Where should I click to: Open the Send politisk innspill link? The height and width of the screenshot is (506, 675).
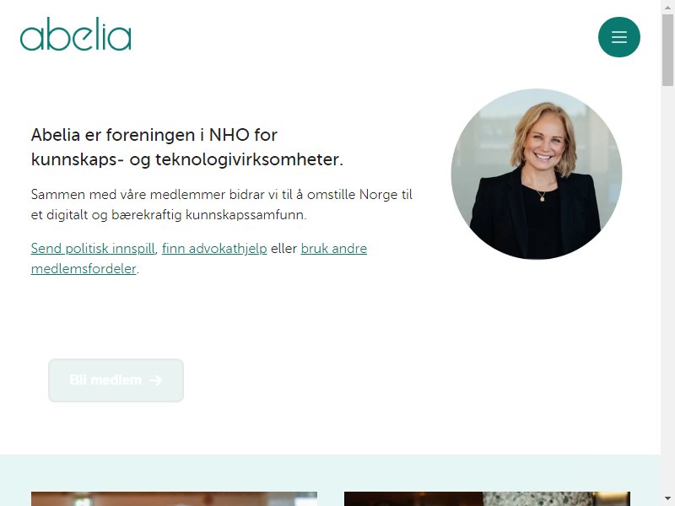pos(93,249)
